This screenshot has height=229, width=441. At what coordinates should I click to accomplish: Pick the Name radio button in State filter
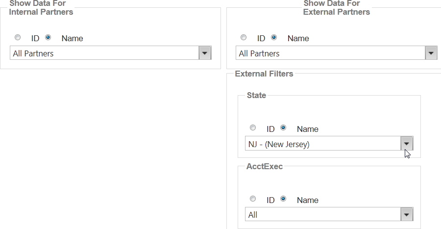[283, 127]
